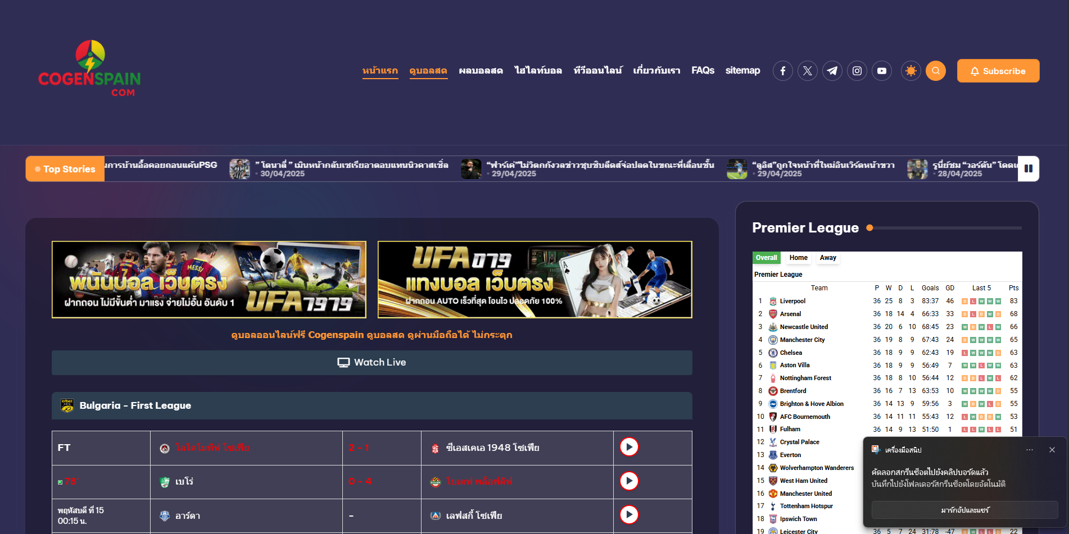
Task: Click มาร์กอัปและแชร์ button in notification
Action: 965,510
